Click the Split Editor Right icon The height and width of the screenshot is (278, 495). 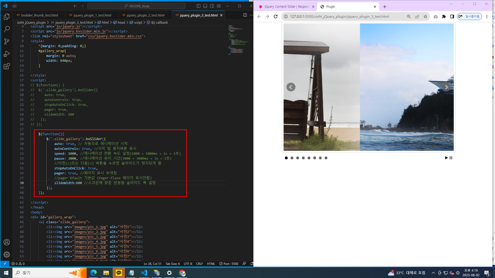pos(245,15)
